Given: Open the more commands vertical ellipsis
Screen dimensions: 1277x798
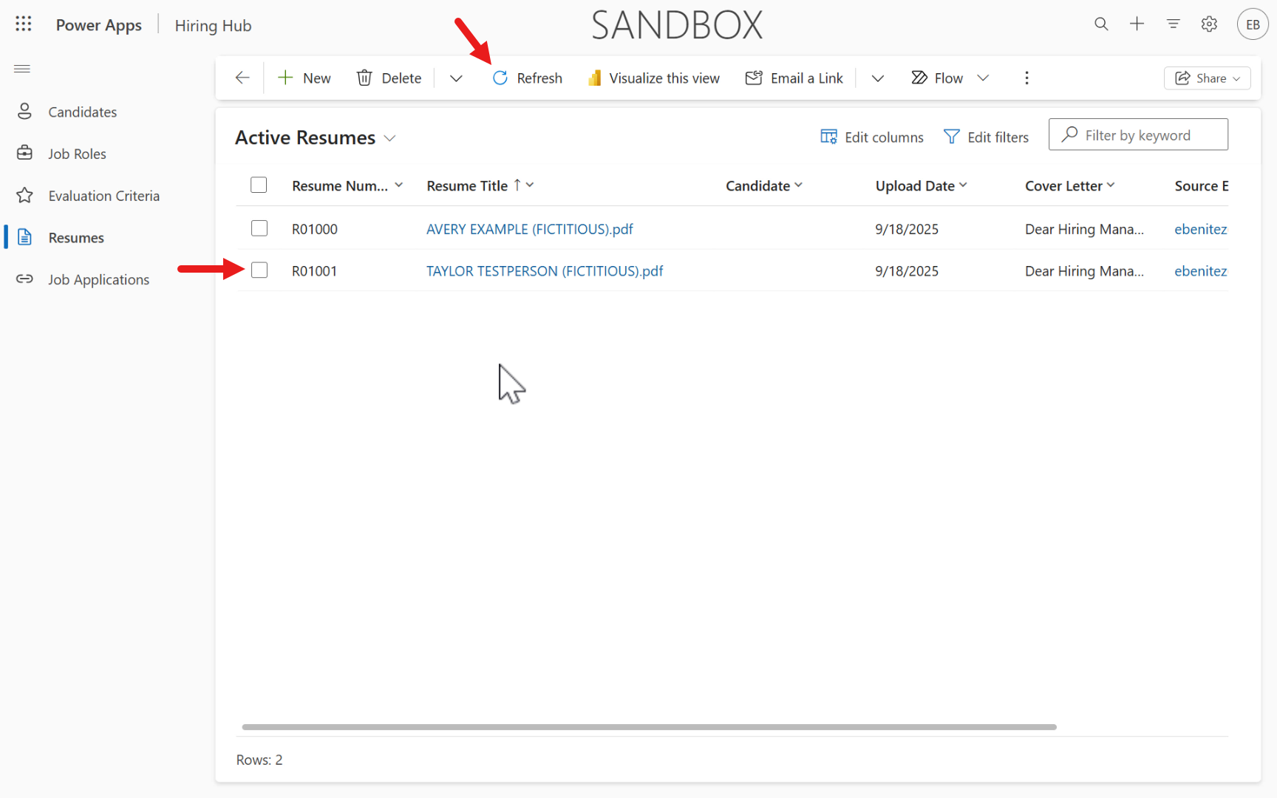Looking at the screenshot, I should pos(1026,78).
